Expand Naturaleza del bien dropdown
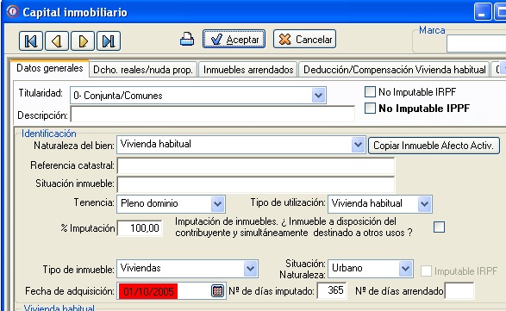The width and height of the screenshot is (506, 311). pos(358,145)
